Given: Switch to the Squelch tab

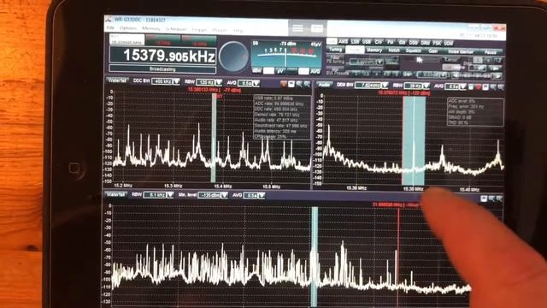Looking at the screenshot, I should tap(414, 51).
